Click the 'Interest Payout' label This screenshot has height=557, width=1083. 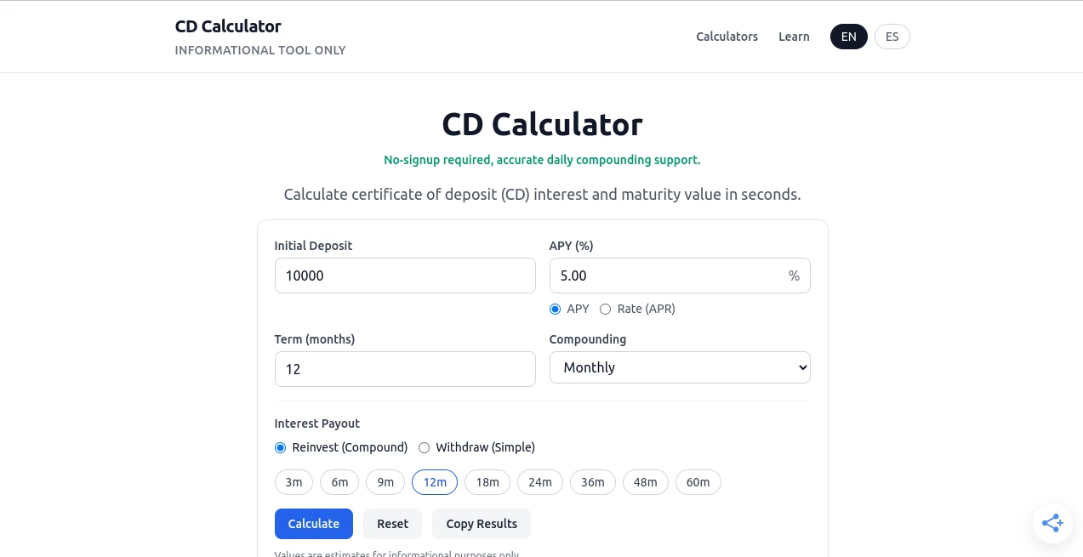317,423
